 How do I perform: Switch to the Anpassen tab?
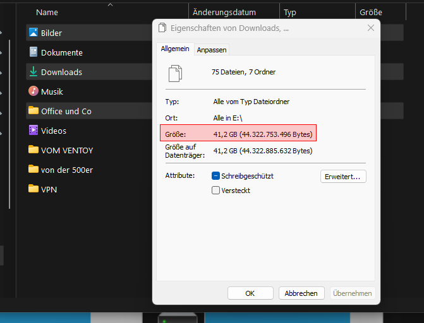[212, 50]
